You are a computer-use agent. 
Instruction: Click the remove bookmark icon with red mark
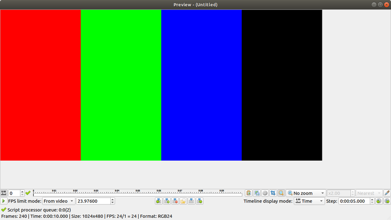(x=175, y=201)
